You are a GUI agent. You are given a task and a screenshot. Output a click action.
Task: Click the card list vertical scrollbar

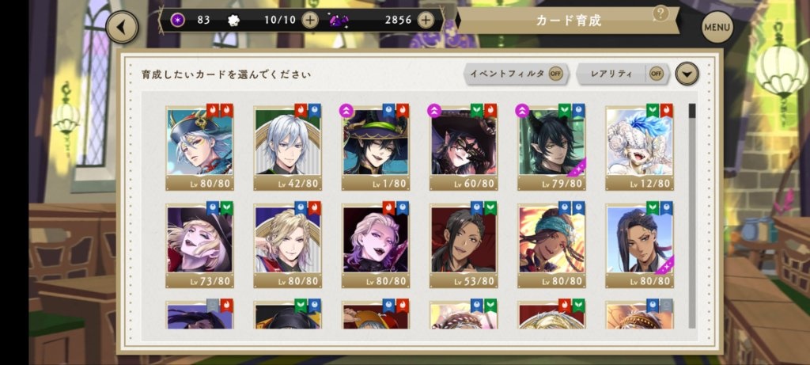tap(692, 215)
